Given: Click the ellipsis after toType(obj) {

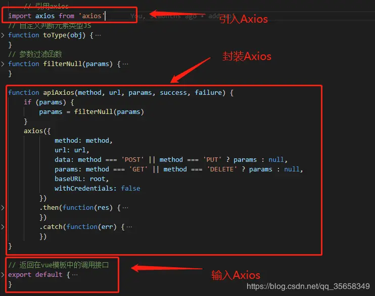Looking at the screenshot, I should point(98,36).
